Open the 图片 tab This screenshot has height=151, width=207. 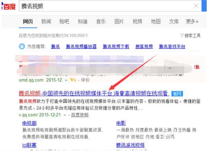pos(119,21)
